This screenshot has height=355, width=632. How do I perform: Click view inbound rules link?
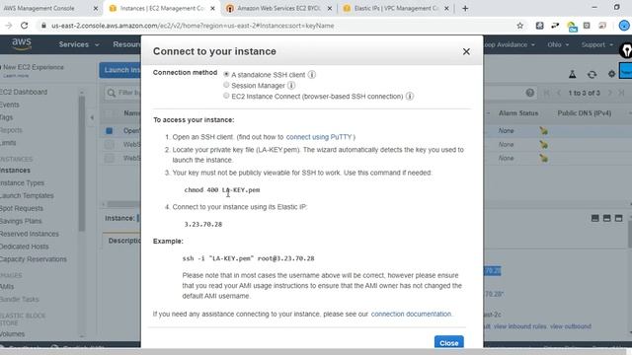click(520, 326)
